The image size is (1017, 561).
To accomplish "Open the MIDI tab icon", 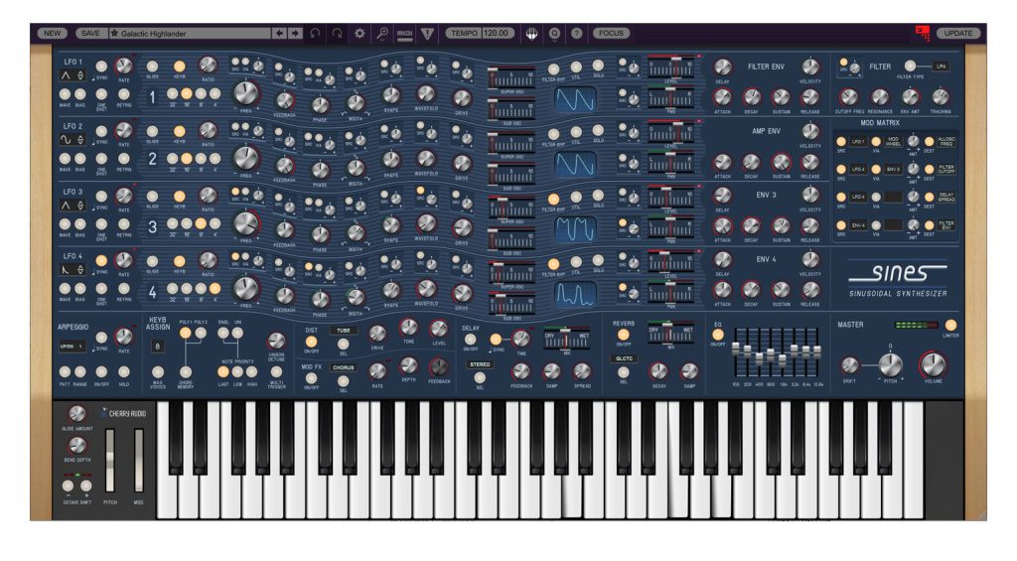I will pos(405,33).
